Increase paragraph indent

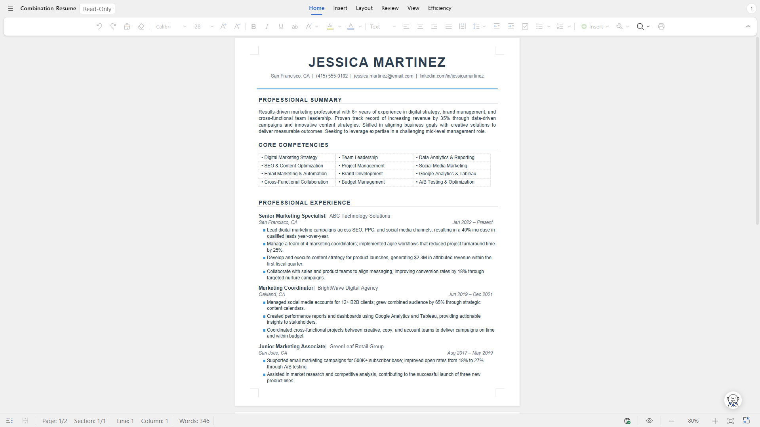[511, 27]
